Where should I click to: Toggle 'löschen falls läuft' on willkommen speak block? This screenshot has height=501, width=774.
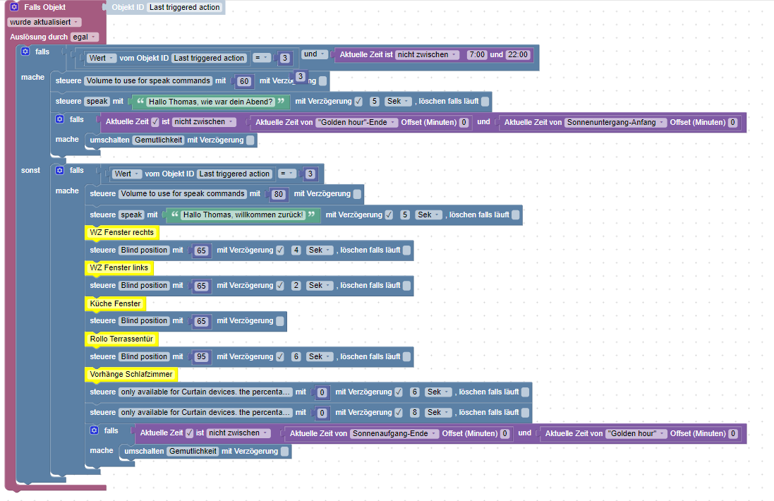(516, 215)
